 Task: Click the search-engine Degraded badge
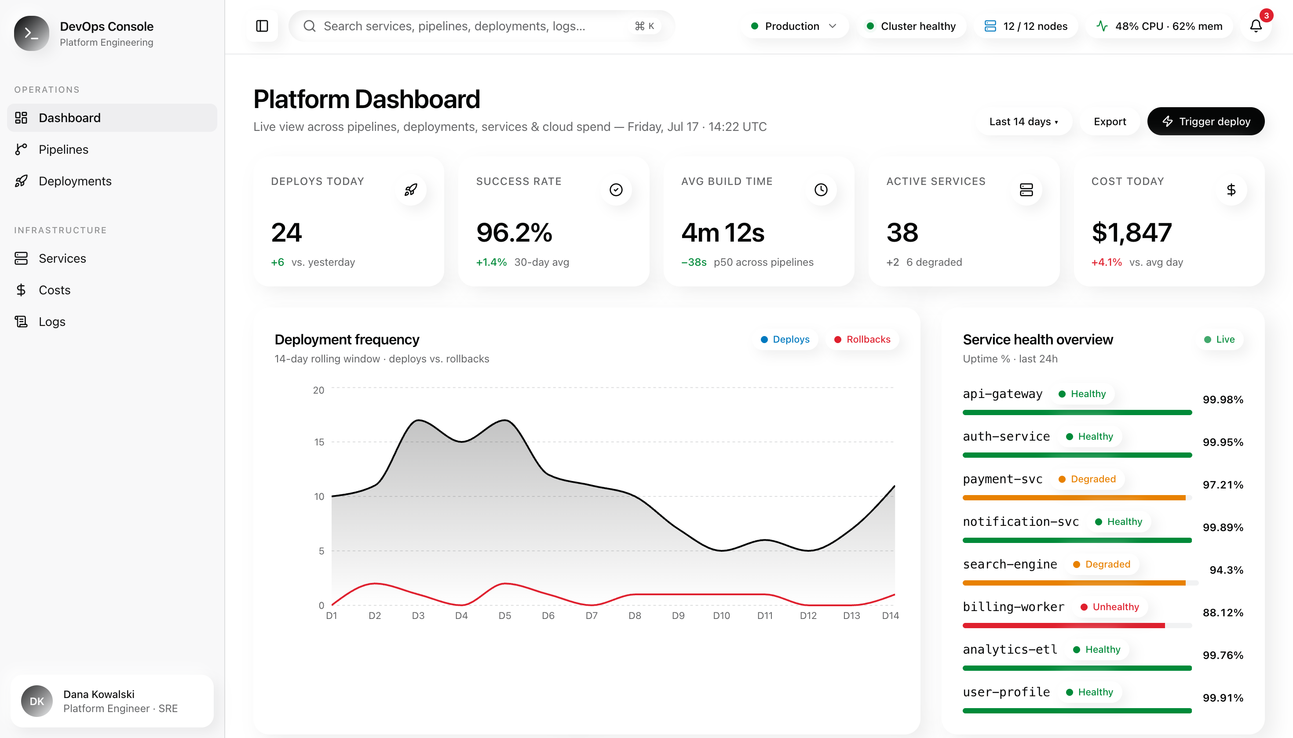pos(1102,564)
